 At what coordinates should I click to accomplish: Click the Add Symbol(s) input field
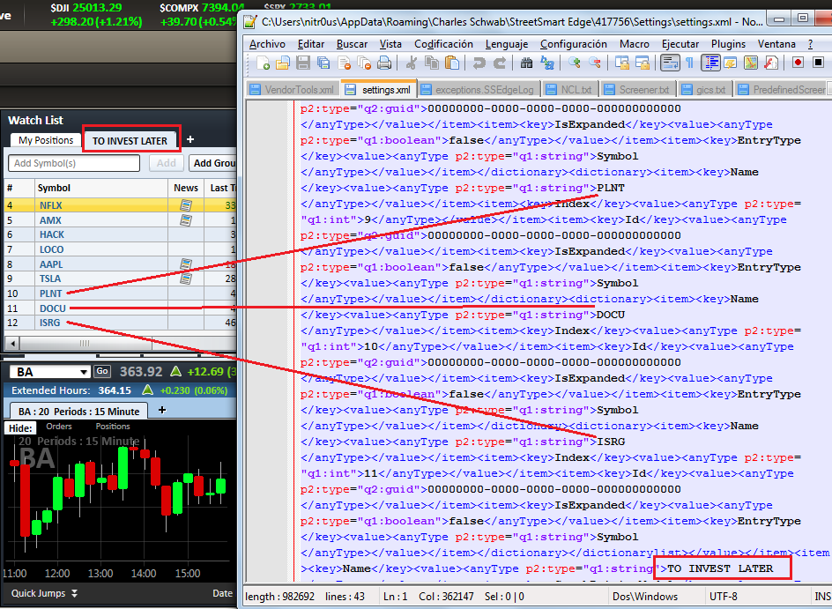[x=74, y=163]
